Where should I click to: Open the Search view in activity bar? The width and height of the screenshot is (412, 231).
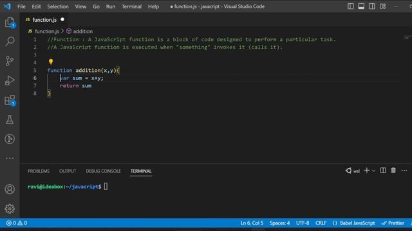coord(10,41)
